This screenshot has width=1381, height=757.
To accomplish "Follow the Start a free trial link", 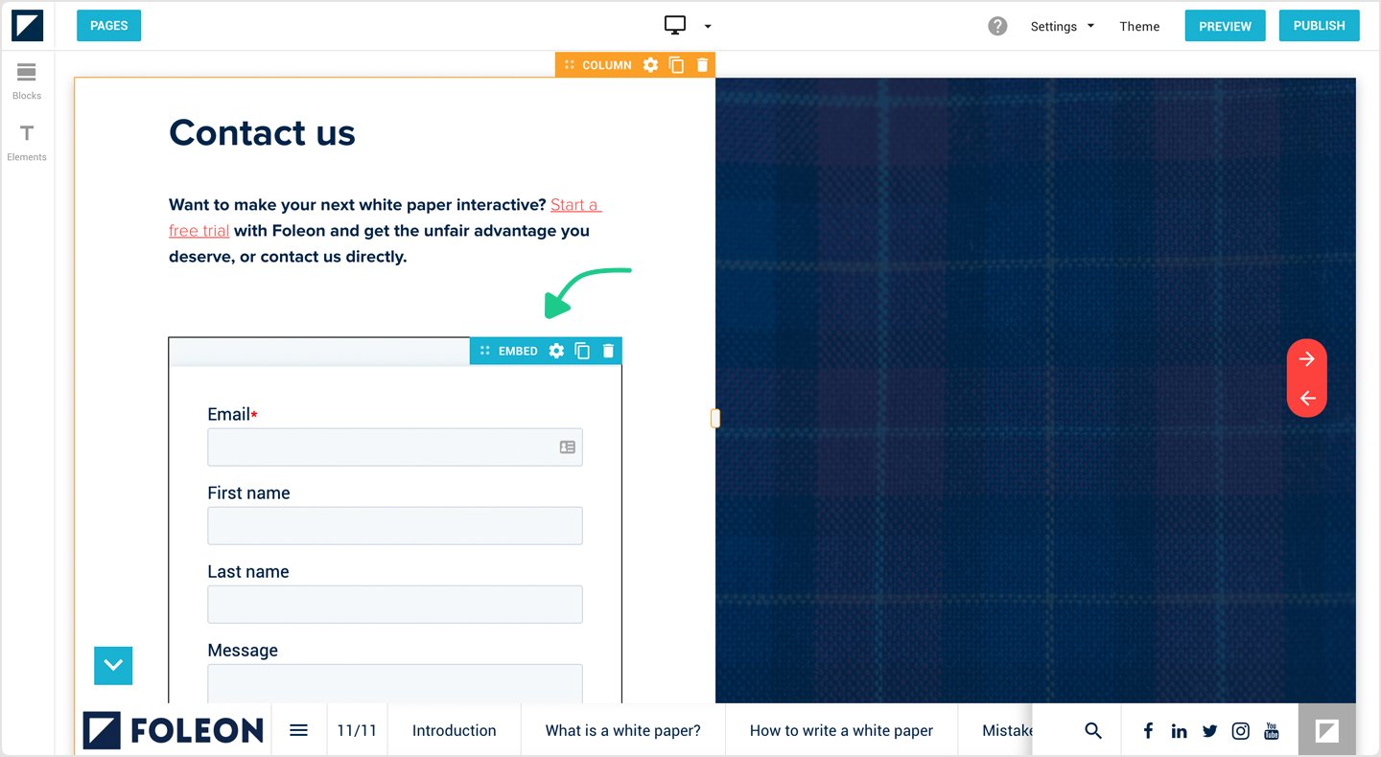I will 574,205.
